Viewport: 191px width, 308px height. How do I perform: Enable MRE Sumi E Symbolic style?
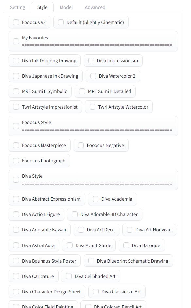(x=16, y=91)
